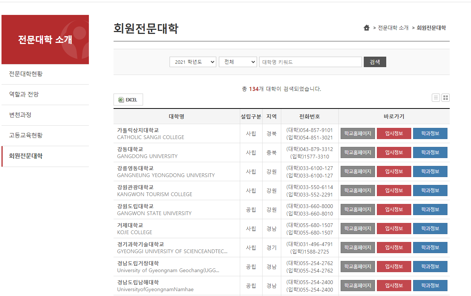The image size is (471, 296).
Task: Select the CATHOLIC SANGJI COLLEGE name text
Action: point(151,137)
